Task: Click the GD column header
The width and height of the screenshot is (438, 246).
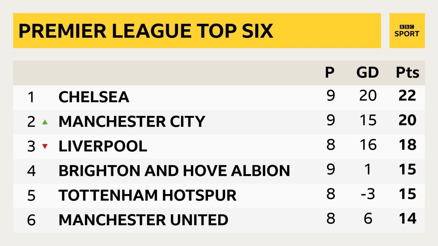Action: coord(368,73)
